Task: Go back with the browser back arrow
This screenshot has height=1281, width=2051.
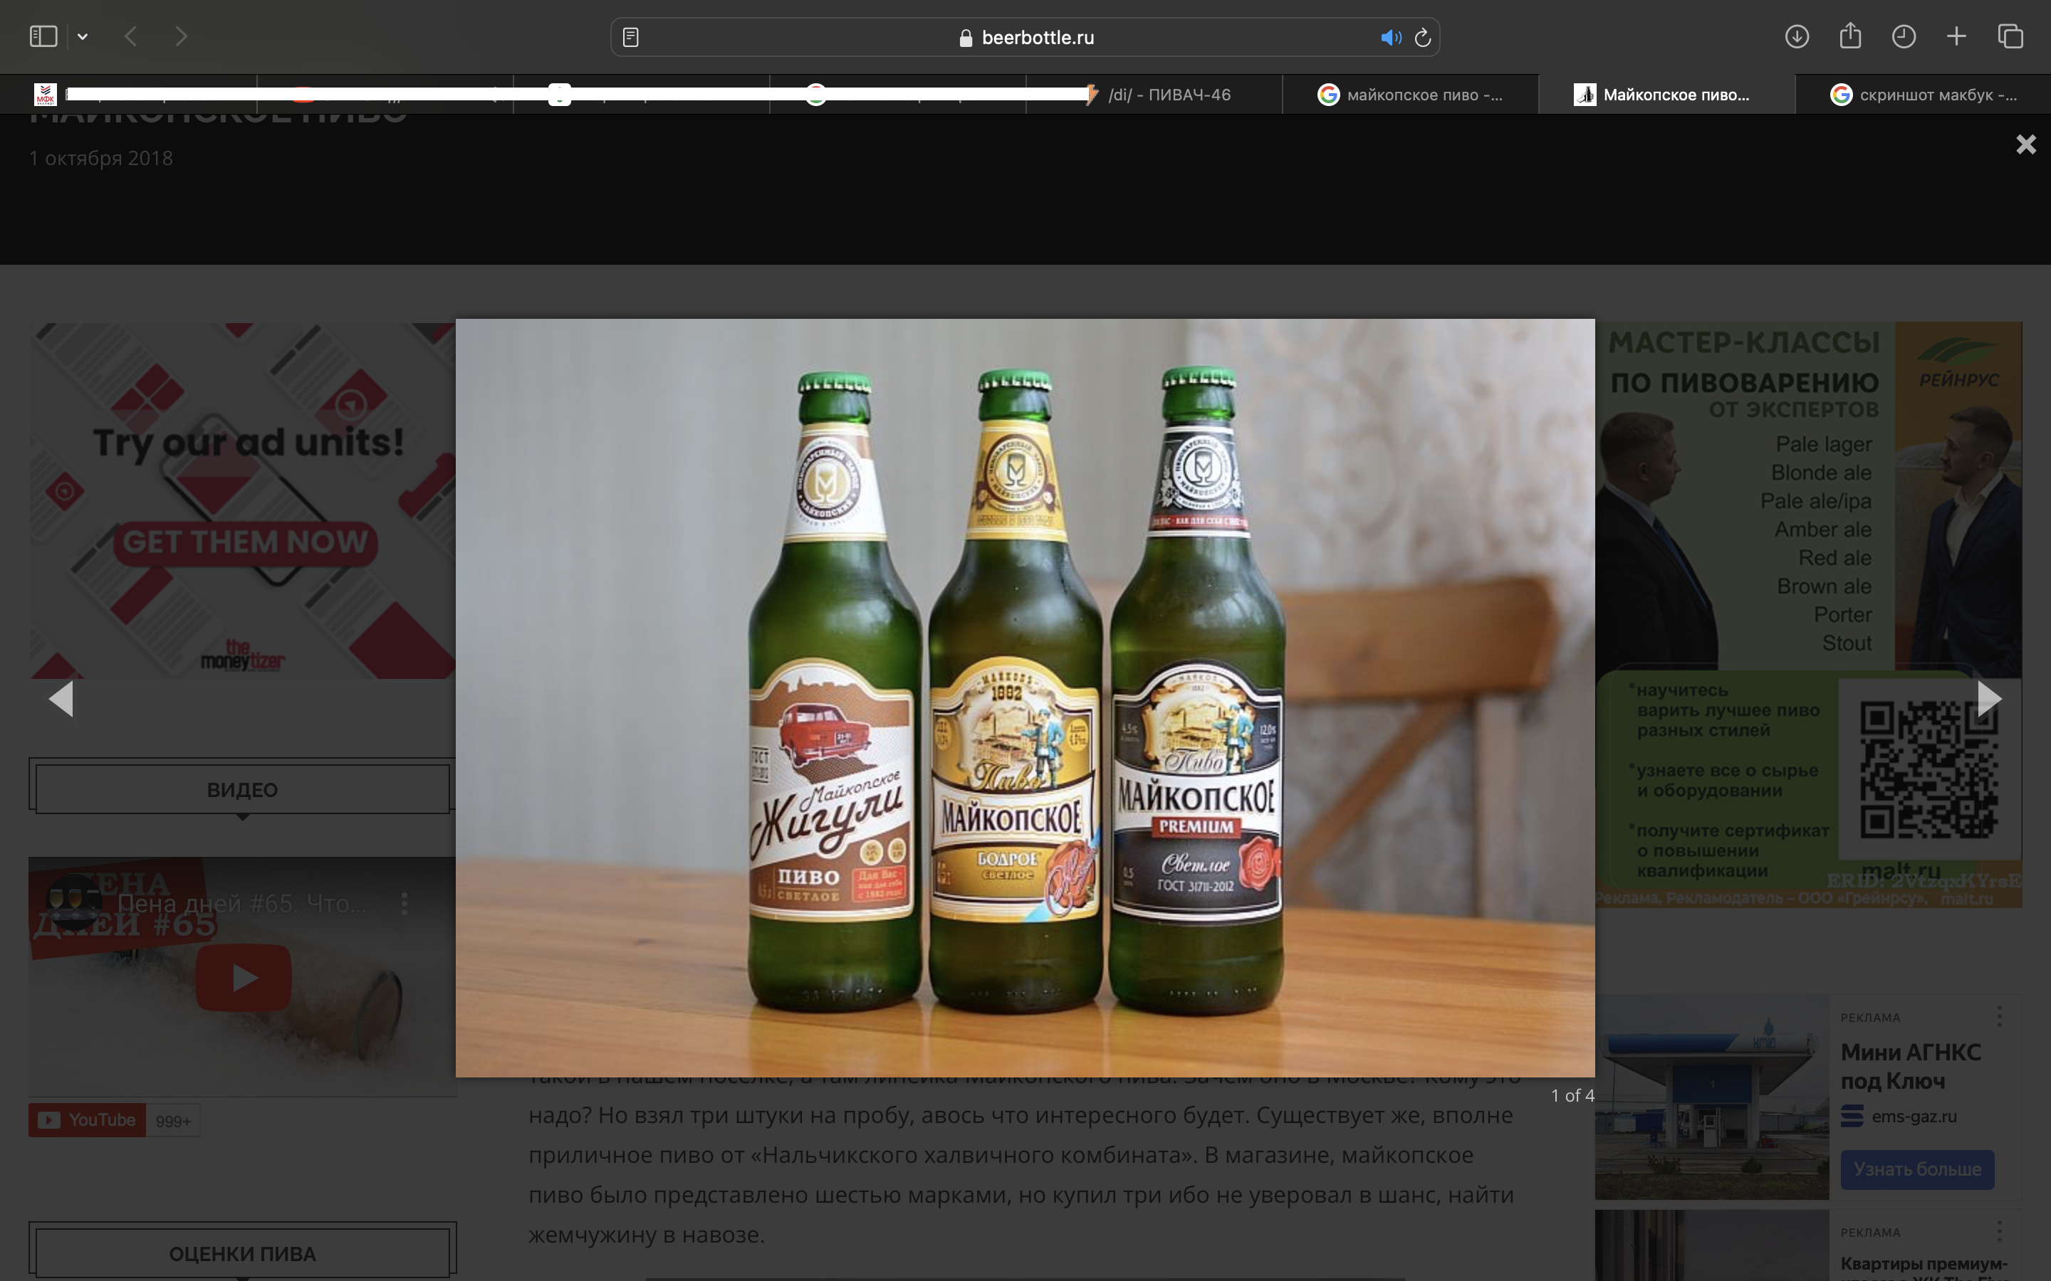Action: click(130, 36)
